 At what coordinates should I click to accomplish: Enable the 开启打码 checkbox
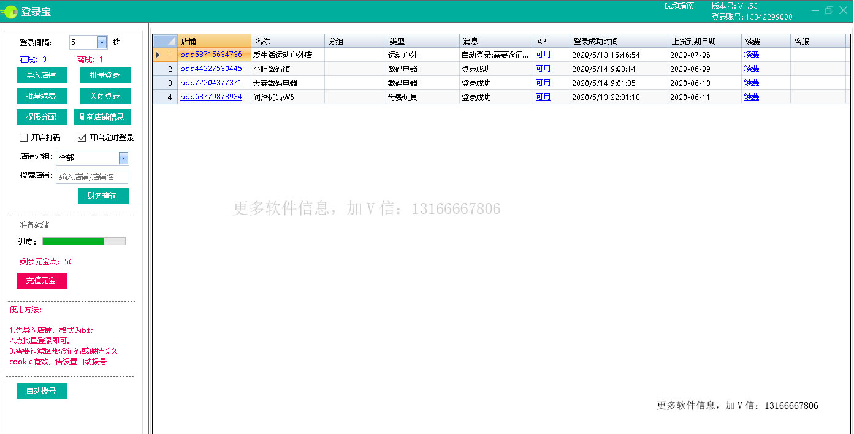tap(24, 137)
